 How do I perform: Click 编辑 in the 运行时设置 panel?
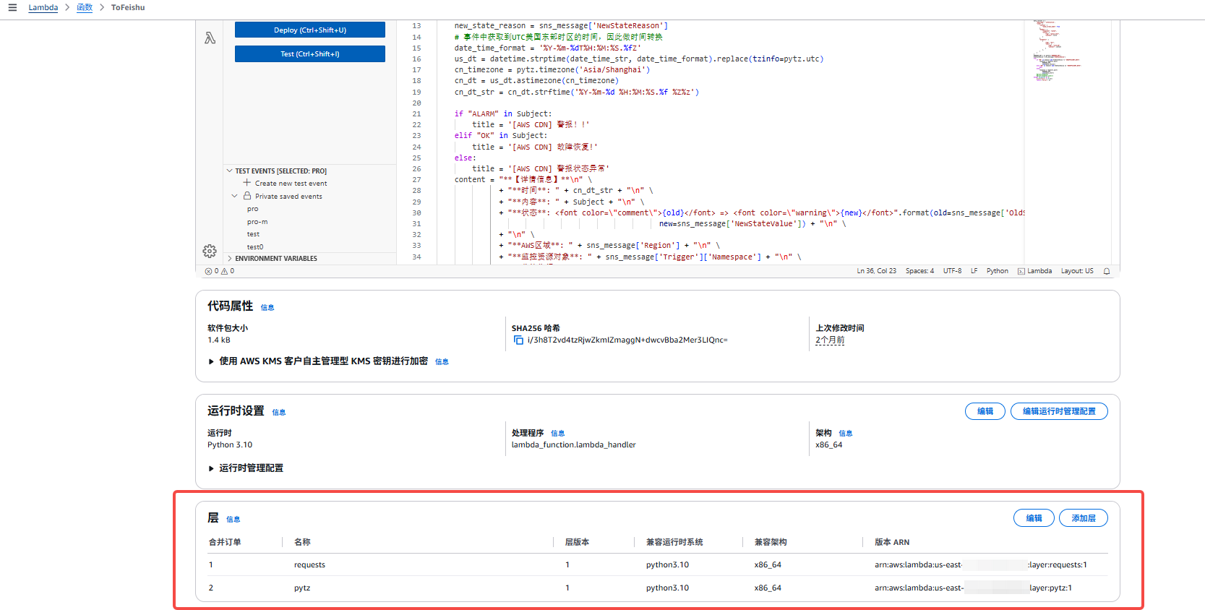(x=985, y=411)
